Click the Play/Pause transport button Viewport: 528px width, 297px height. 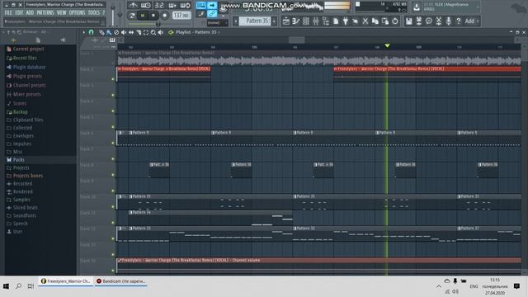click(x=143, y=16)
